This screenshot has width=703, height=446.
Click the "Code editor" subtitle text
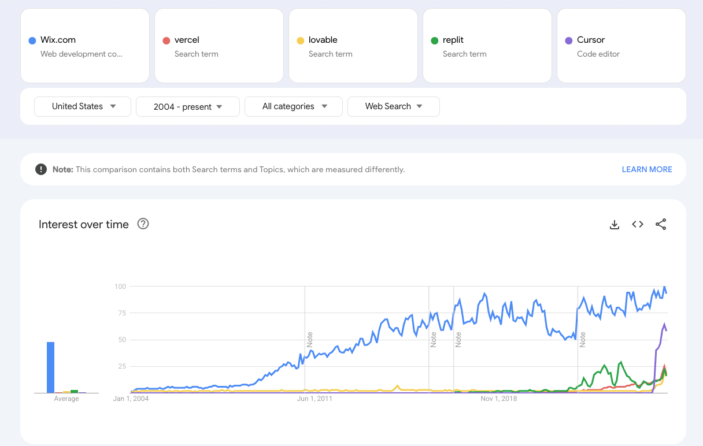(598, 54)
